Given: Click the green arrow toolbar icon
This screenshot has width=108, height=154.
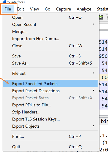Looking at the screenshot, I should 101,17.
